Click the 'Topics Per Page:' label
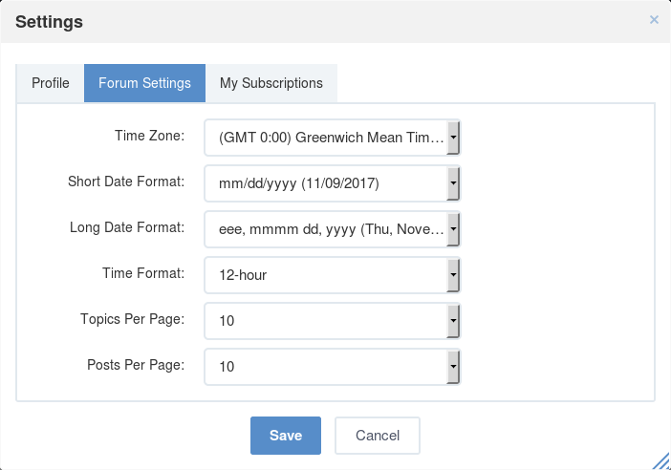 133,319
